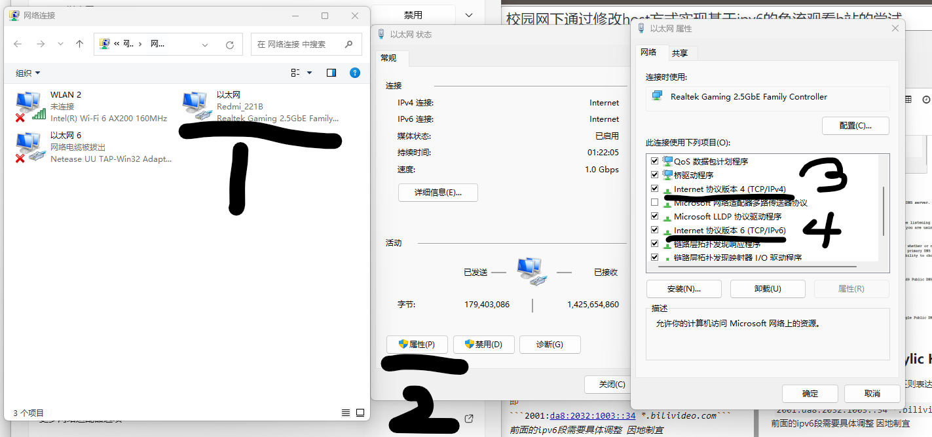The image size is (932, 437).
Task: Refresh the Network Connections address bar
Action: click(x=229, y=45)
